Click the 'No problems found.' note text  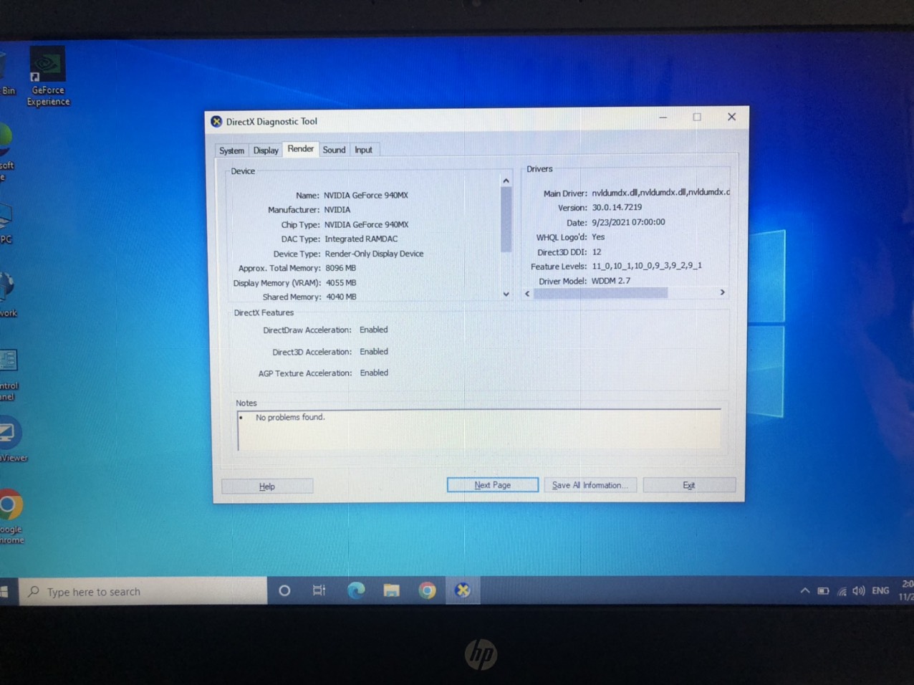point(290,417)
